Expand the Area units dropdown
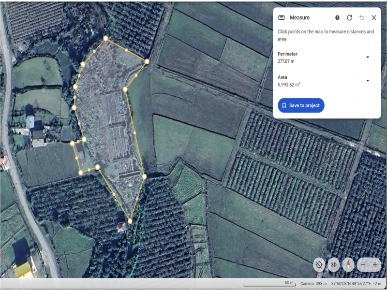The width and height of the screenshot is (387, 290). pyautogui.click(x=367, y=80)
